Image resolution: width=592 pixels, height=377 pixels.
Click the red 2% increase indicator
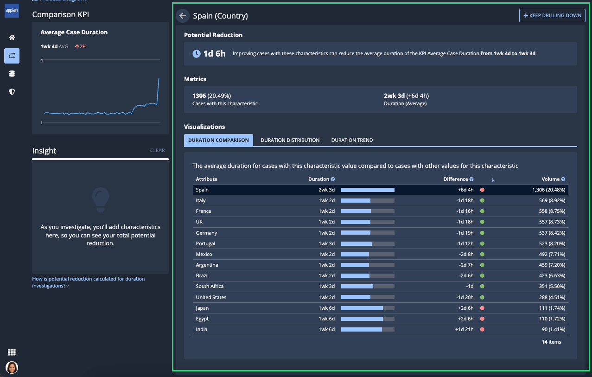pos(81,46)
